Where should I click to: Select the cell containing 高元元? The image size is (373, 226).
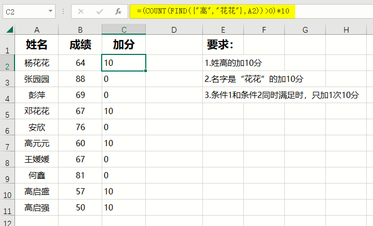click(37, 143)
